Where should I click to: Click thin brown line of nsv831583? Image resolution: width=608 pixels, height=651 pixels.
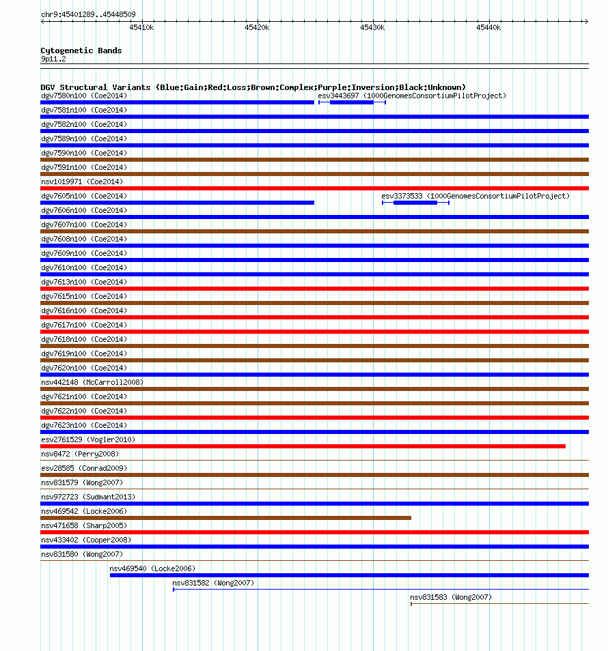click(x=499, y=604)
